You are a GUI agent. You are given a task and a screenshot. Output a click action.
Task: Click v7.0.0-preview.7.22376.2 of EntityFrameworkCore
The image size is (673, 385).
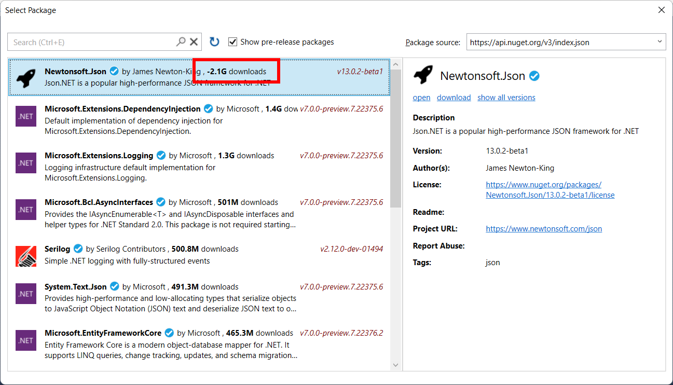(341, 333)
